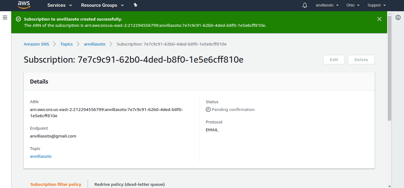Go to Topics breadcrumb
This screenshot has width=404, height=188.
pyautogui.click(x=66, y=44)
